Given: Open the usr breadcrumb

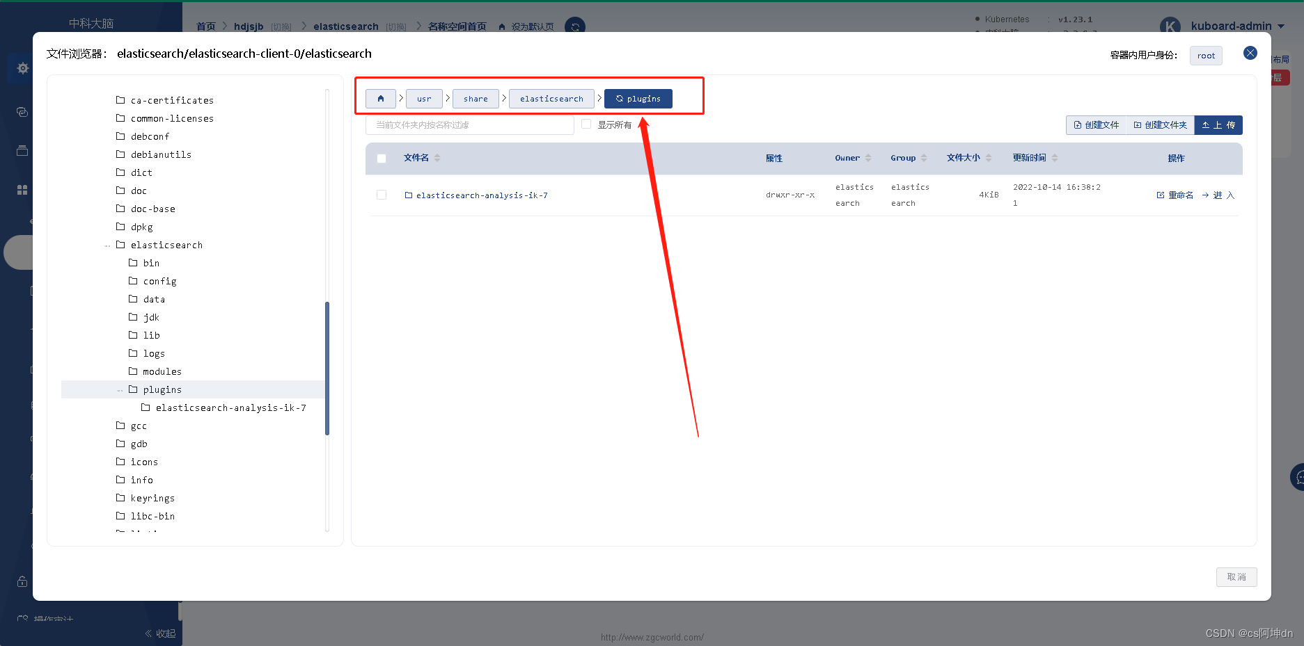Looking at the screenshot, I should pyautogui.click(x=424, y=99).
